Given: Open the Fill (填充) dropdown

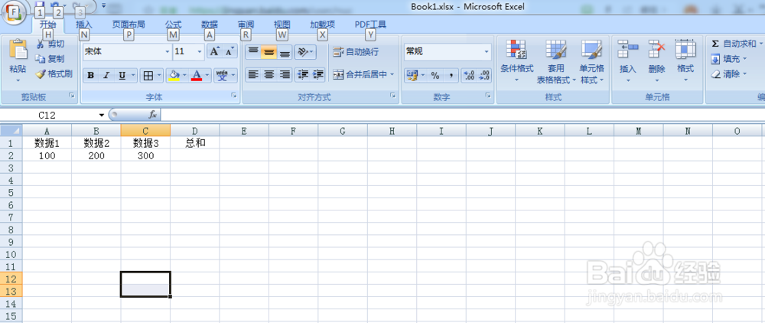Looking at the screenshot, I should (x=729, y=59).
